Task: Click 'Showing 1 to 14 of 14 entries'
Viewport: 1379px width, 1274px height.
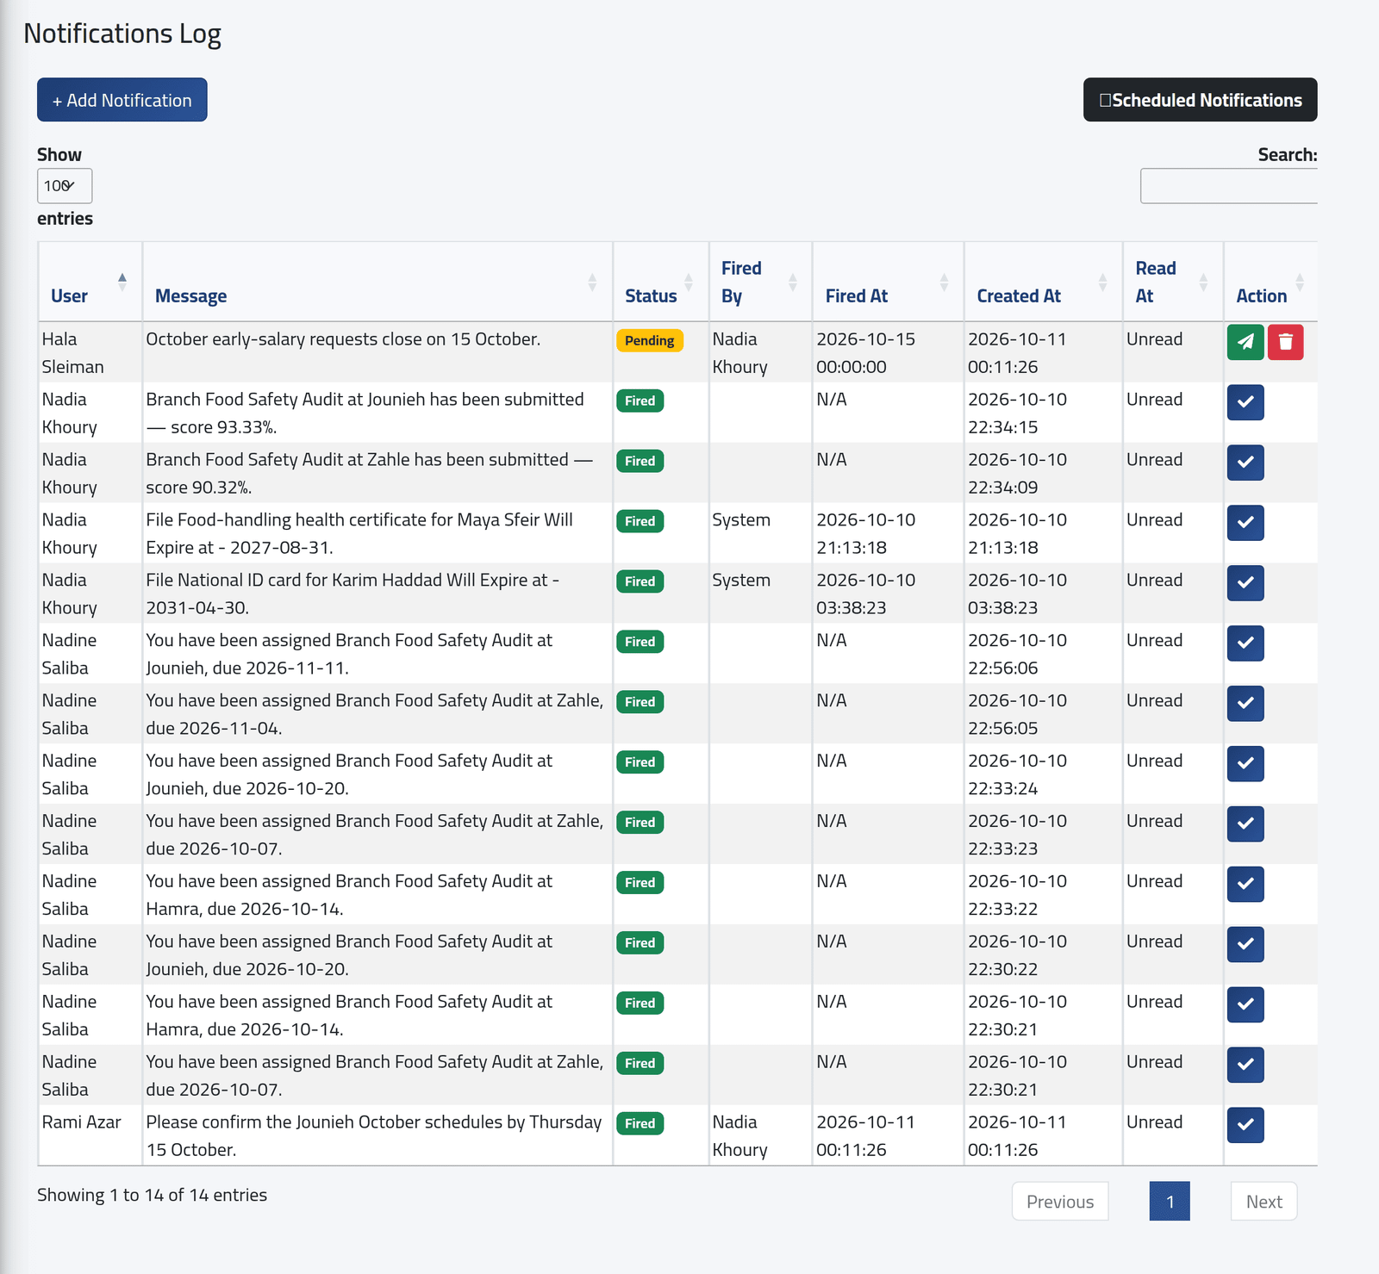Action: click(152, 1195)
